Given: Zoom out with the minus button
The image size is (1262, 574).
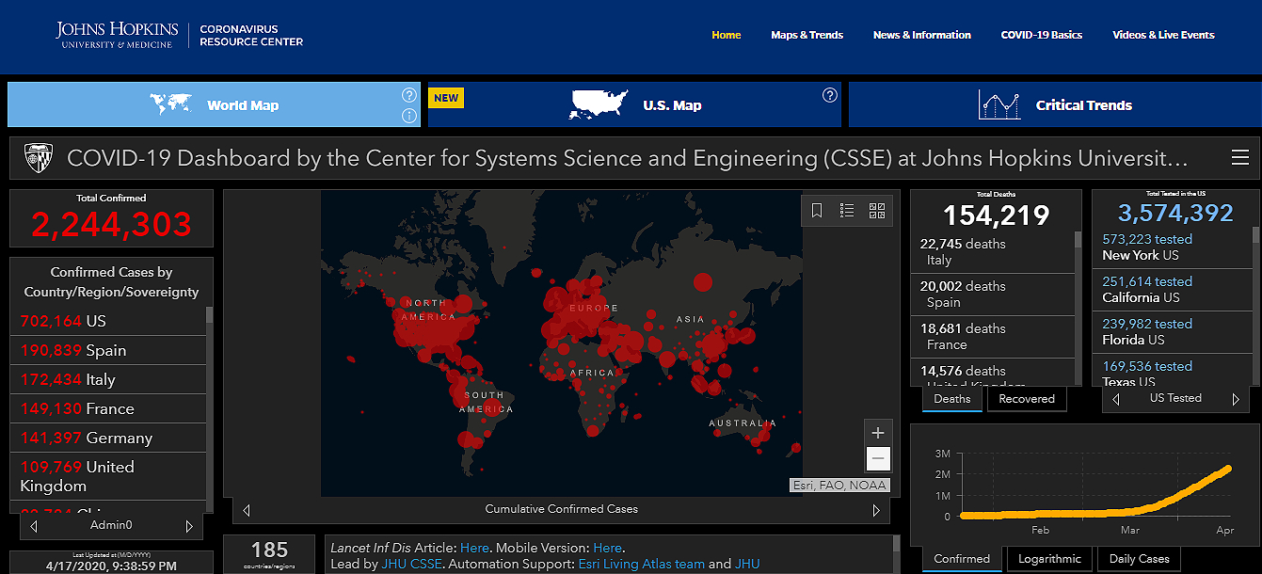Looking at the screenshot, I should pyautogui.click(x=878, y=459).
